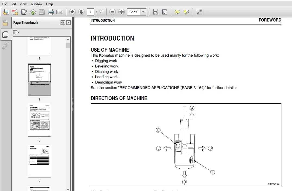This screenshot has height=191, width=292.
Task: Open the Help menu
Action: 49,4
